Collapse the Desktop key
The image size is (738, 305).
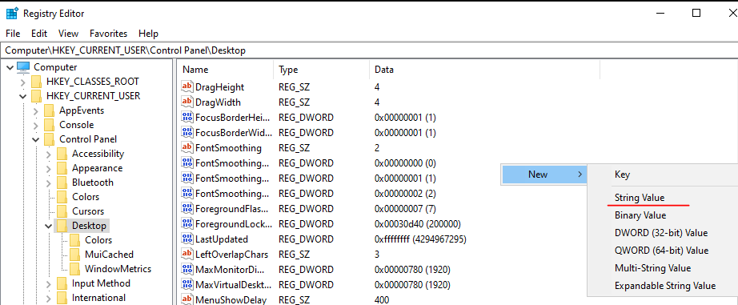48,226
